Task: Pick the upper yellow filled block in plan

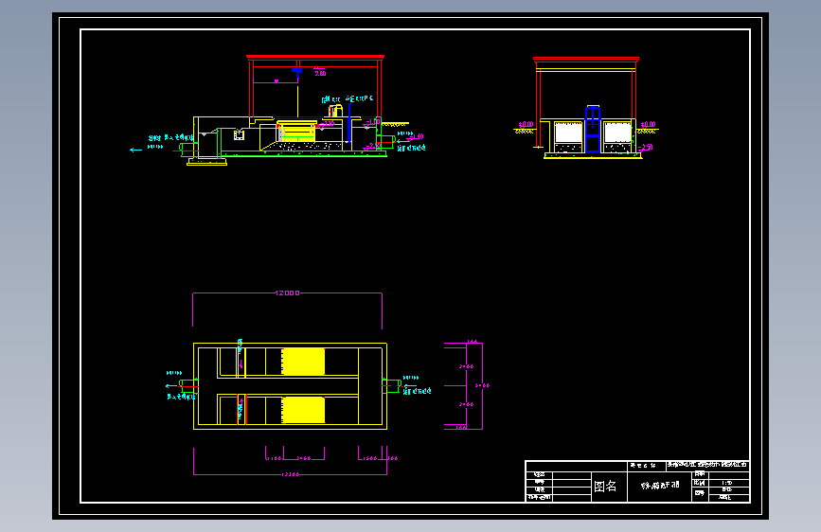Action: [303, 362]
